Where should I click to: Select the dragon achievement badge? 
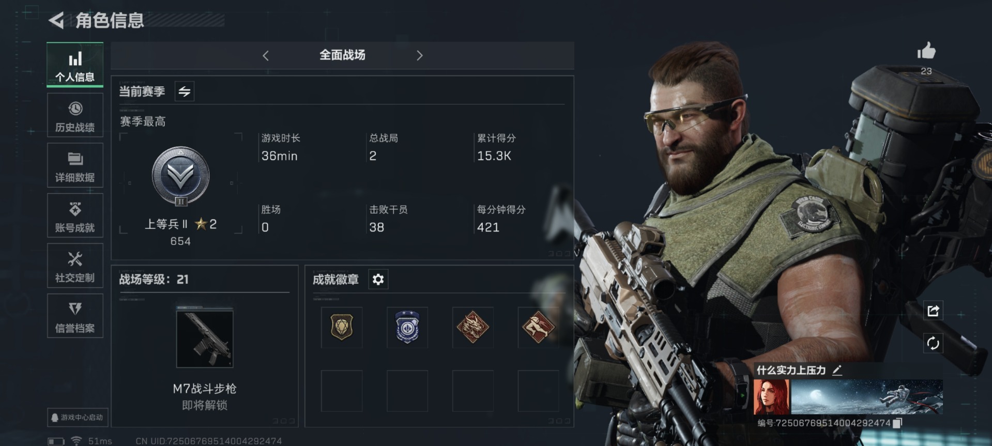[x=472, y=327]
